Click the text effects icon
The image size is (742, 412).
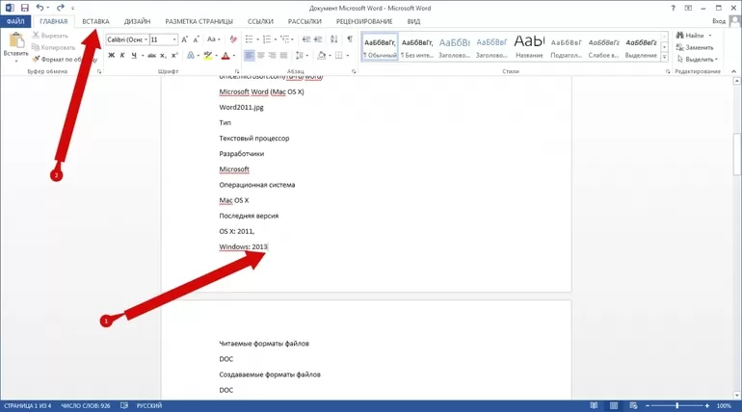click(190, 56)
